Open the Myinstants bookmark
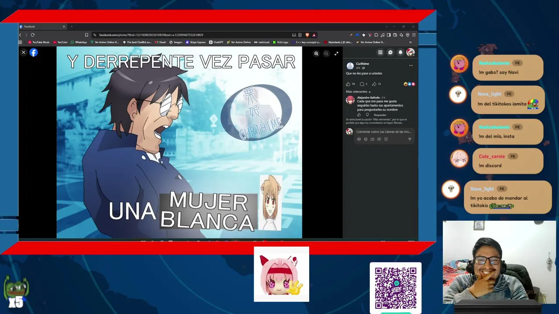The image size is (559, 314). (338, 42)
